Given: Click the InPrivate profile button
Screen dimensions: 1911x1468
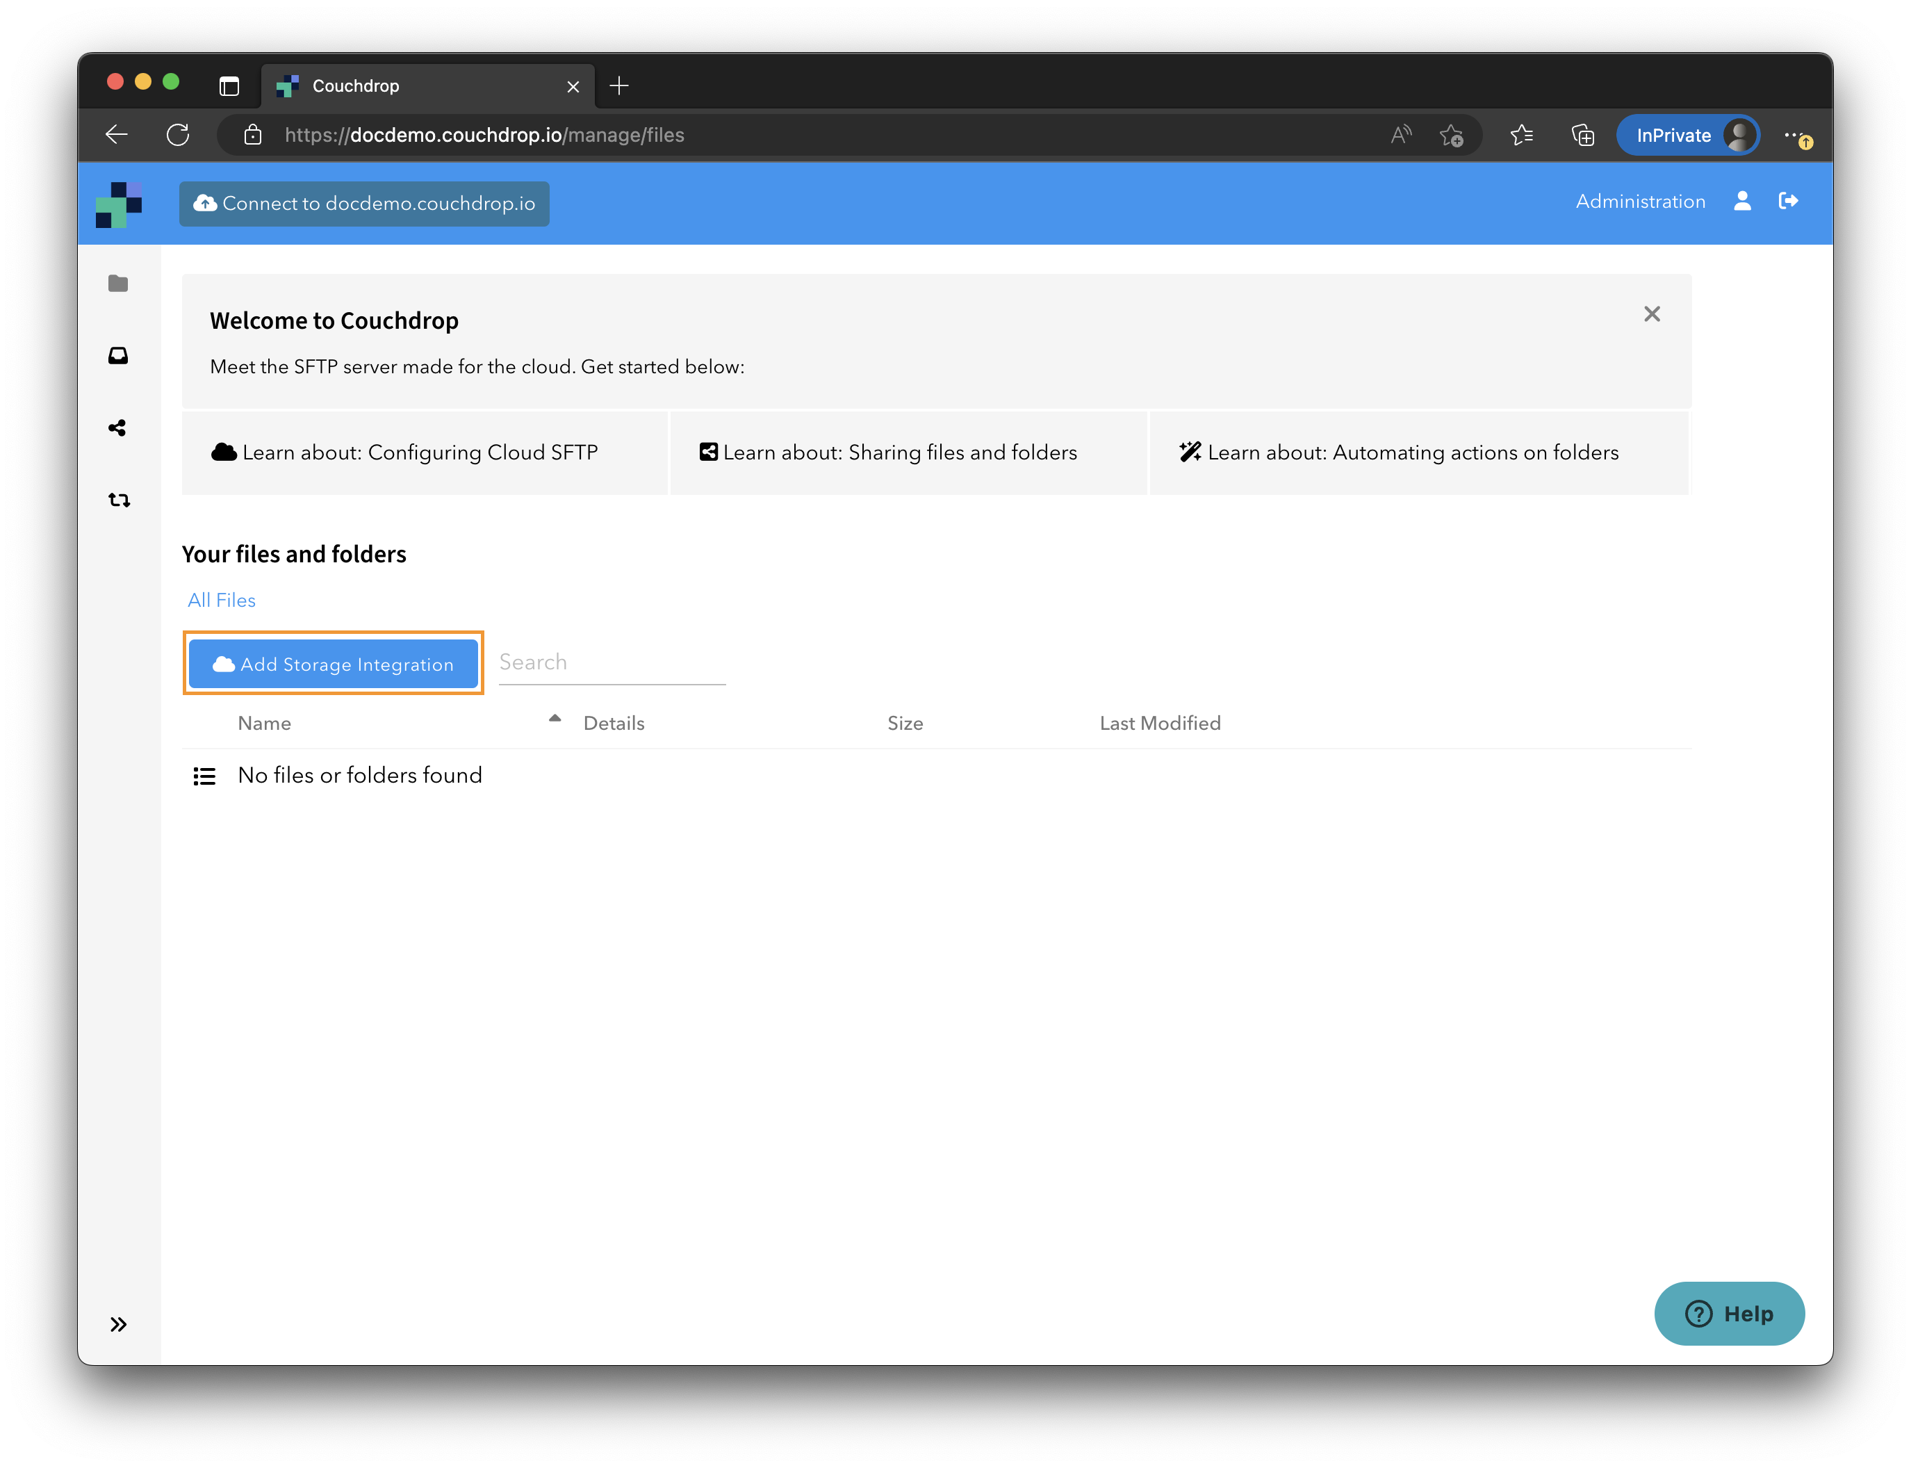Looking at the screenshot, I should [x=1687, y=136].
